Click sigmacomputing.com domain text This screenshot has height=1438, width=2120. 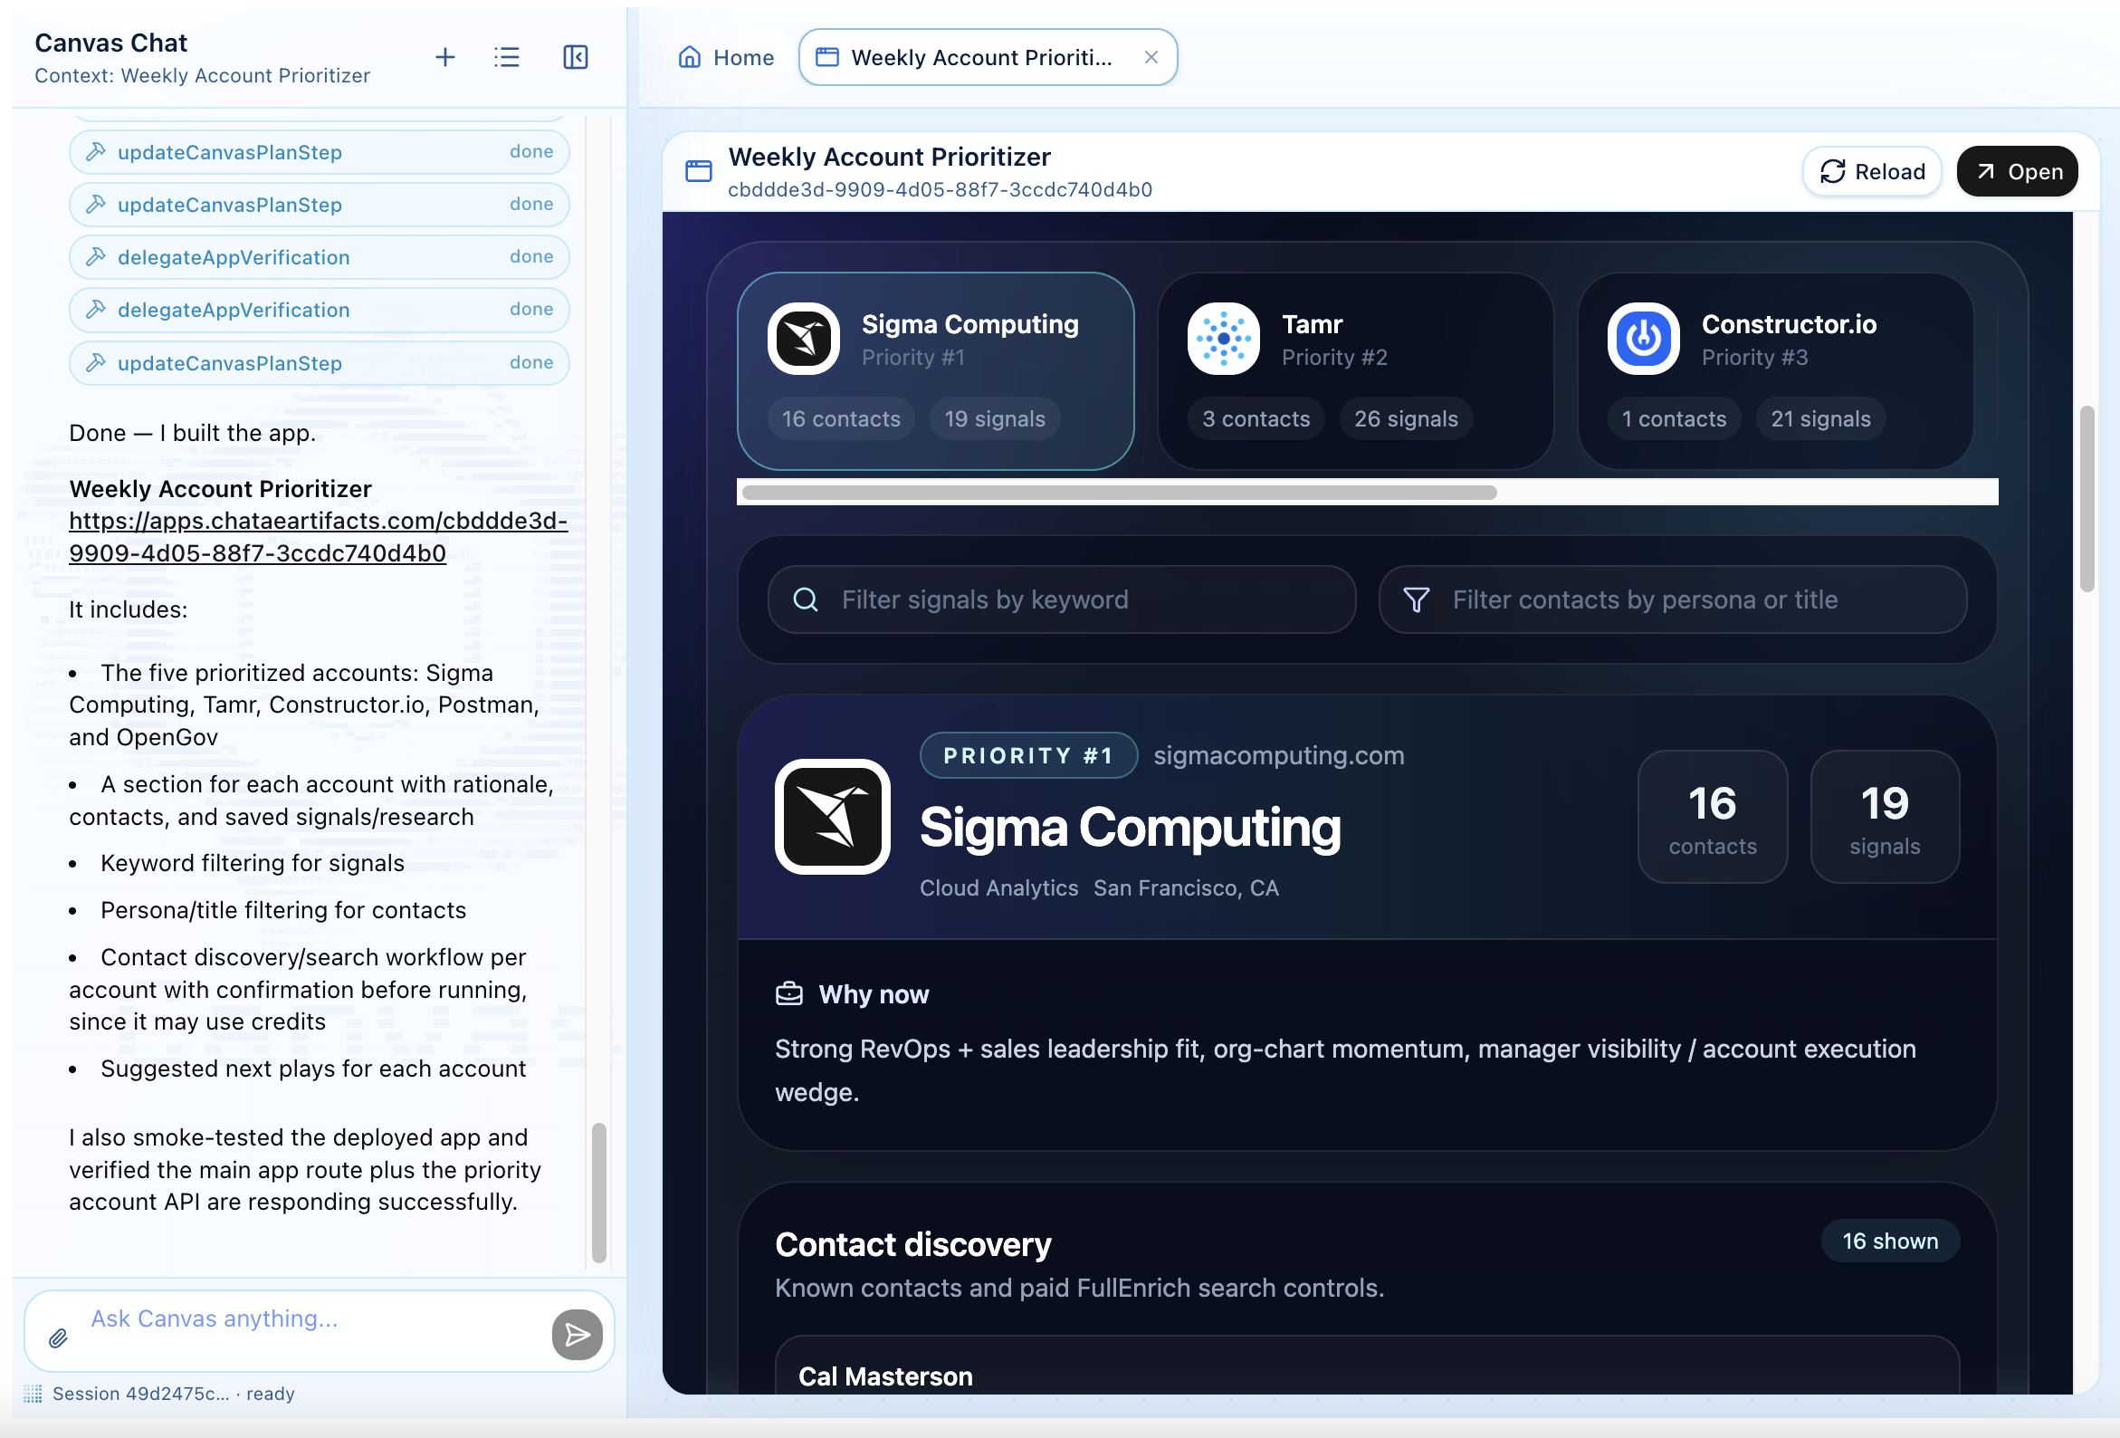point(1278,755)
